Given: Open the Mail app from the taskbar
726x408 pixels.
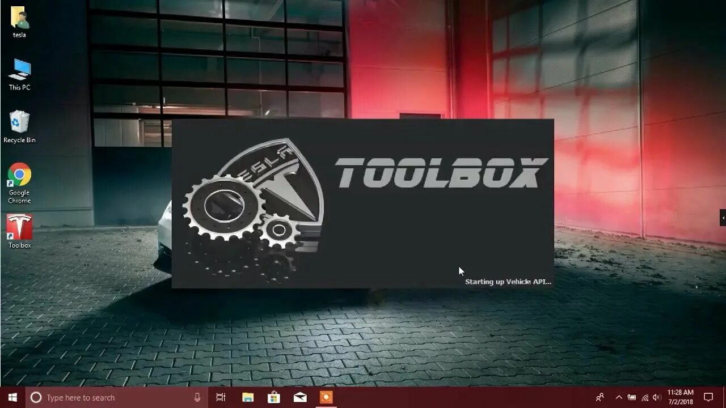Looking at the screenshot, I should pos(300,397).
